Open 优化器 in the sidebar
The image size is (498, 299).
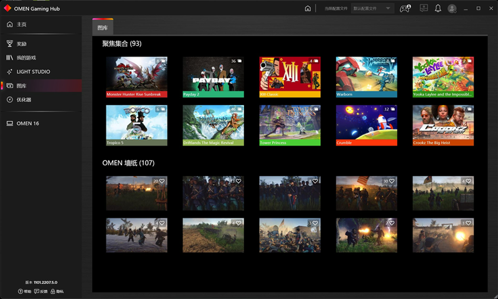tap(24, 99)
